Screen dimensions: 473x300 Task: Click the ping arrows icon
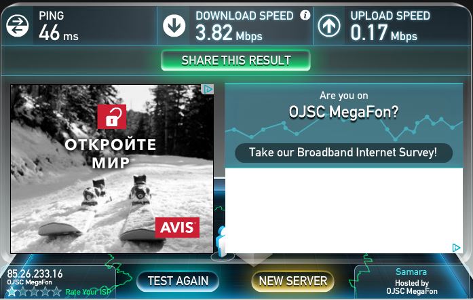pos(18,26)
